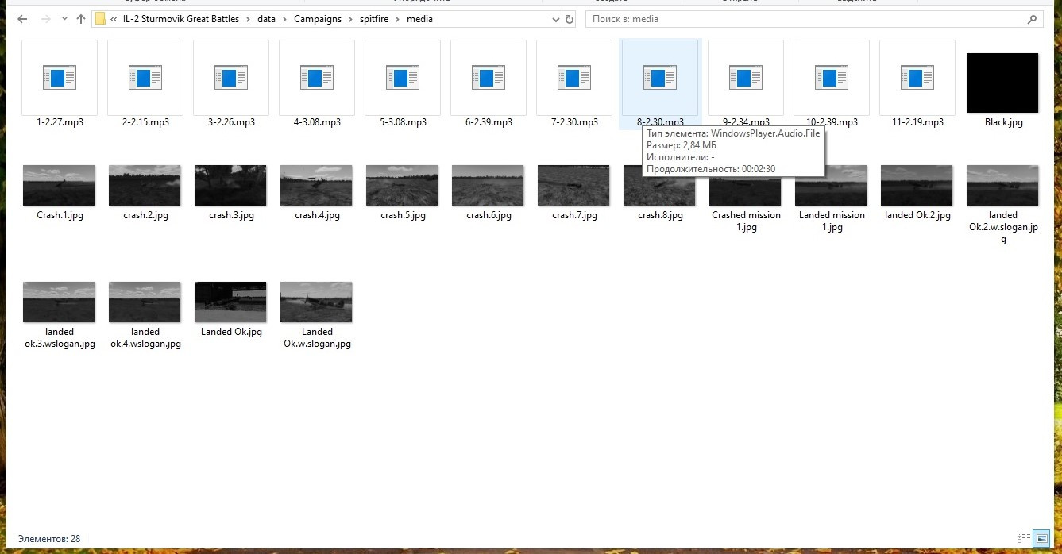
Task: Select the crash.6.jpg thumbnail
Action: click(x=488, y=185)
